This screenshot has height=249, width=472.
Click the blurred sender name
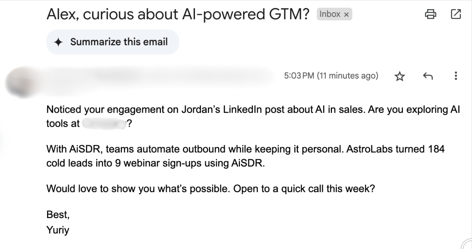click(125, 75)
